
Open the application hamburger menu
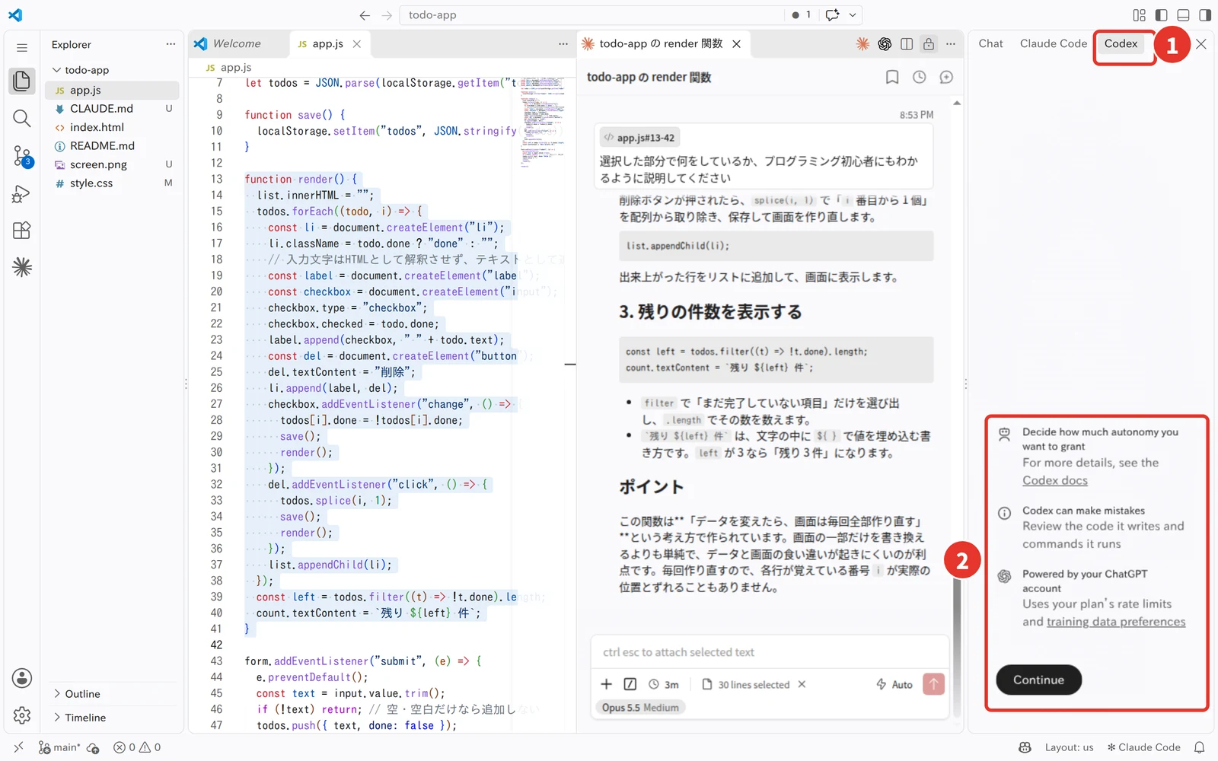tap(22, 48)
